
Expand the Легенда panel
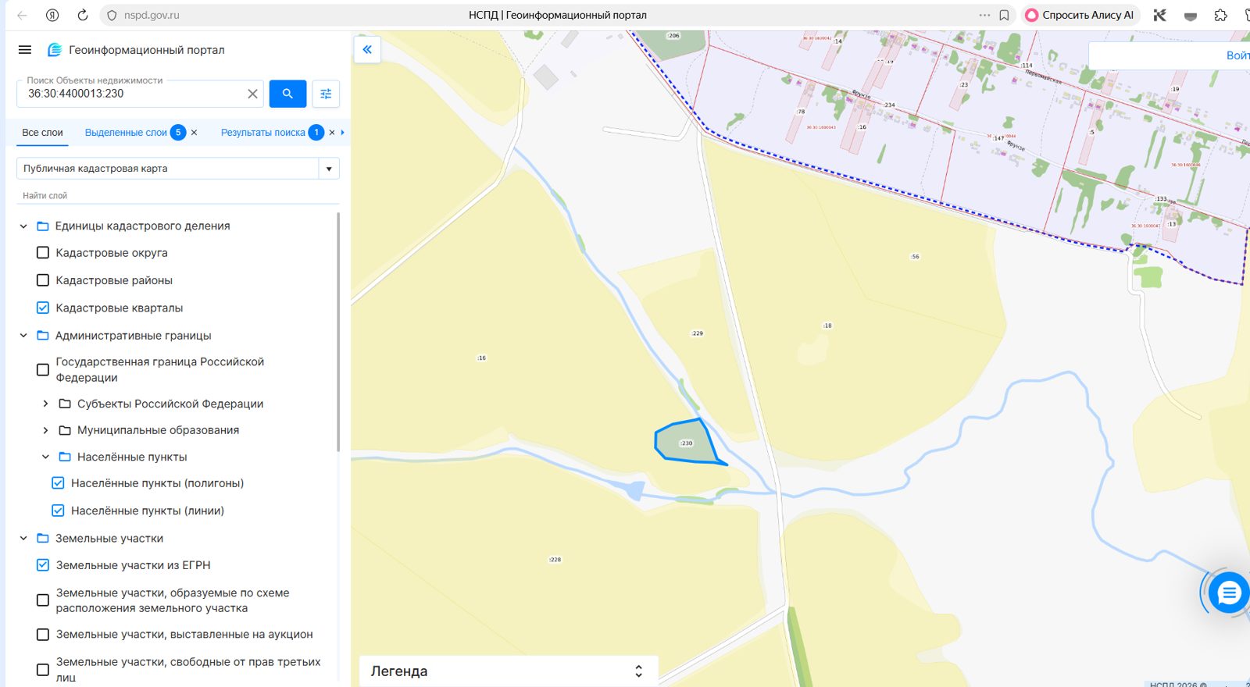click(638, 671)
